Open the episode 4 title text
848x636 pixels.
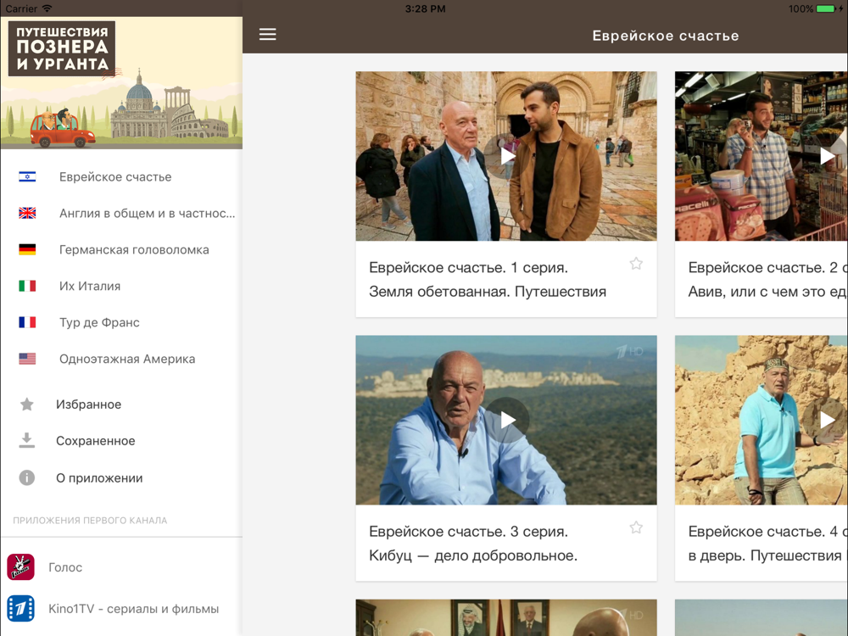[x=768, y=544]
